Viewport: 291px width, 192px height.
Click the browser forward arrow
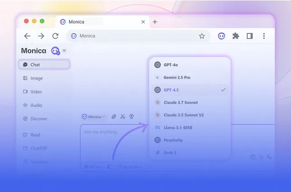click(41, 36)
